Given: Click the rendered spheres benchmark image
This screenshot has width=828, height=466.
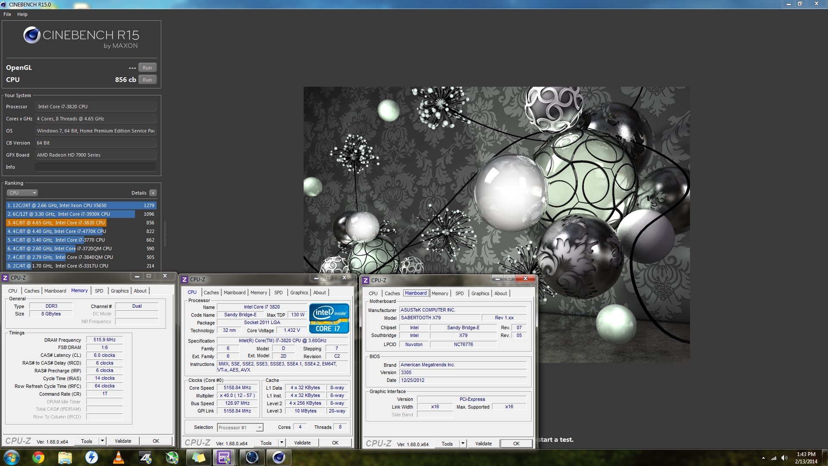Looking at the screenshot, I should pyautogui.click(x=496, y=224).
